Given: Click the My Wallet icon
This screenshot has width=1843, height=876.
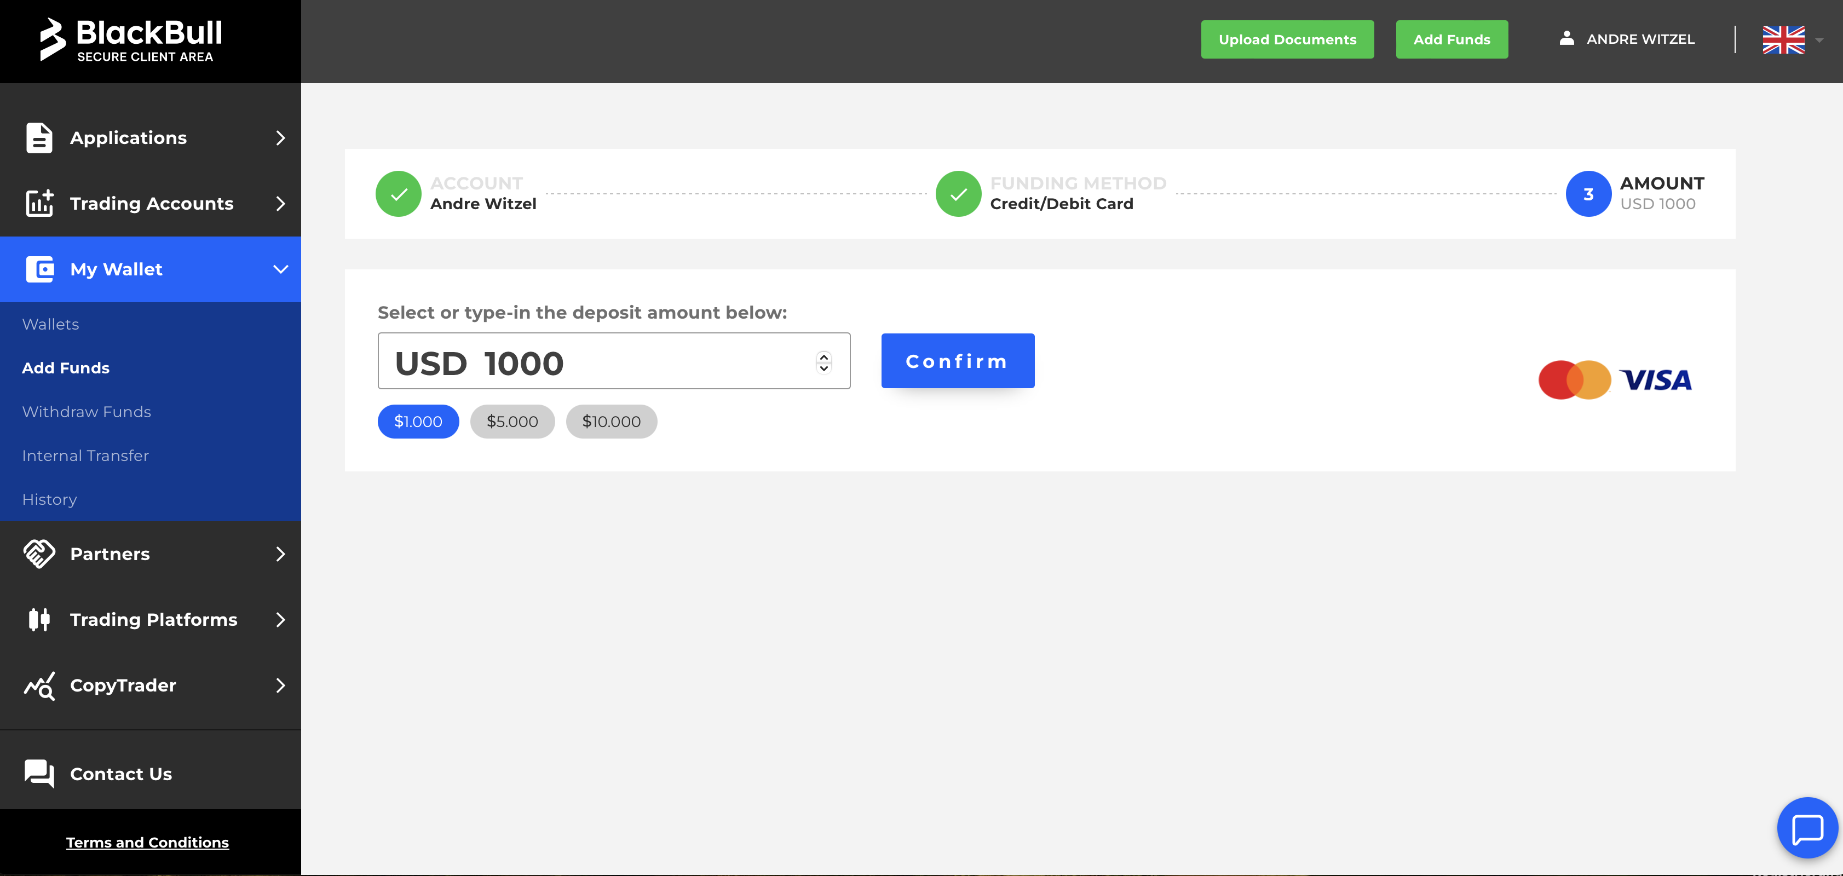Looking at the screenshot, I should pyautogui.click(x=40, y=269).
